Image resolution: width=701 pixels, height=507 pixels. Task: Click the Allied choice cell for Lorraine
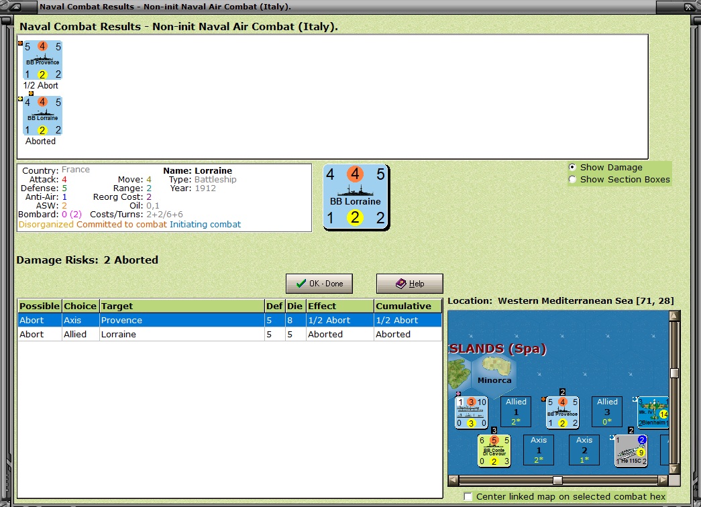[80, 334]
